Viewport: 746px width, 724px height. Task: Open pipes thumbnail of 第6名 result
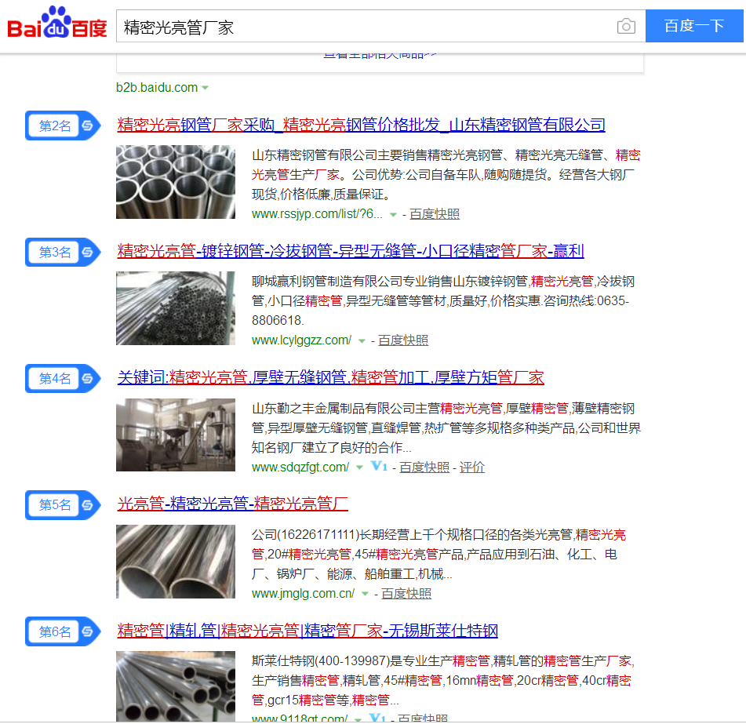pyautogui.click(x=176, y=686)
